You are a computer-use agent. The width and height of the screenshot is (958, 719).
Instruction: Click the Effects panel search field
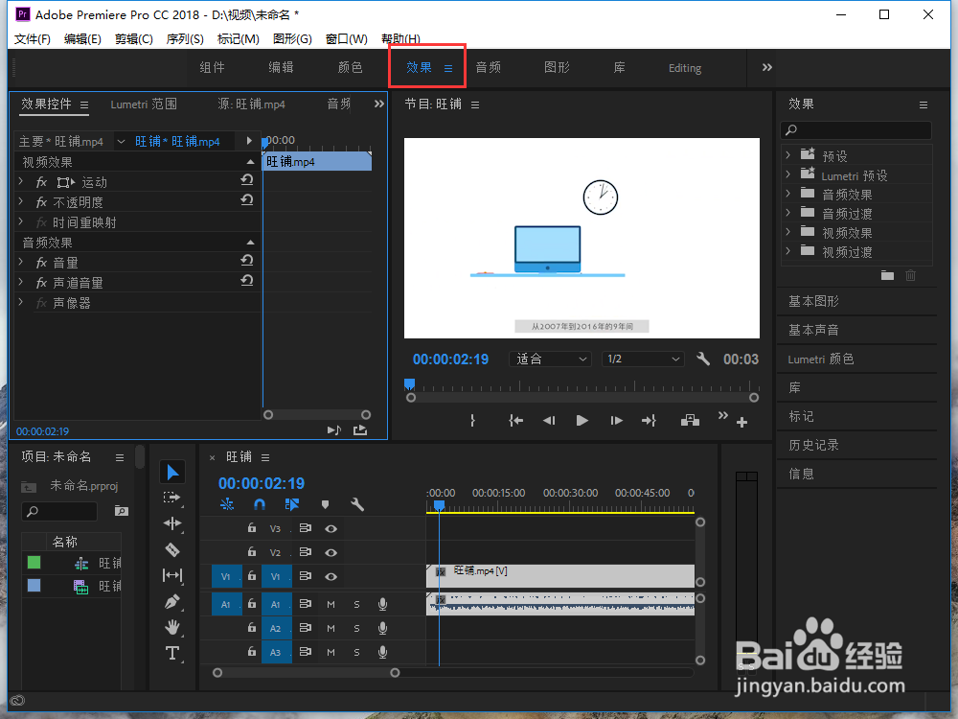tap(855, 129)
